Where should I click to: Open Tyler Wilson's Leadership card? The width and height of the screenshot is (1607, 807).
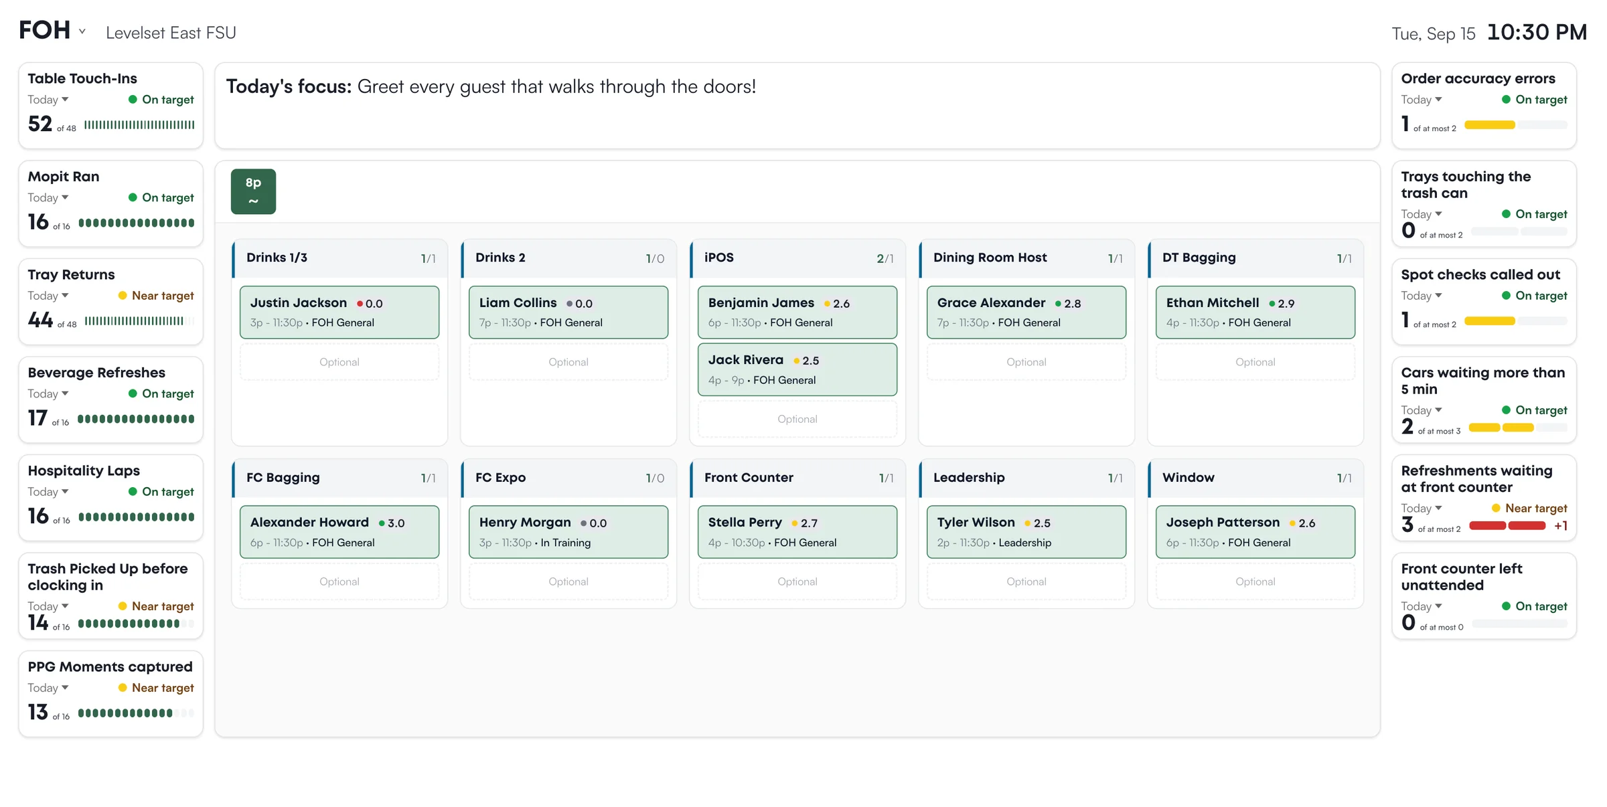(x=1026, y=532)
